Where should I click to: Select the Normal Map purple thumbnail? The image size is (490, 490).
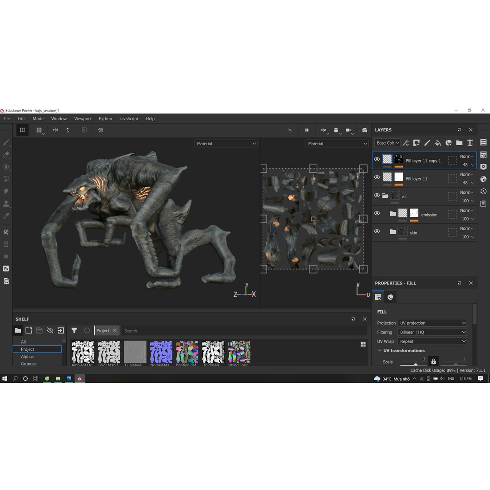161,352
